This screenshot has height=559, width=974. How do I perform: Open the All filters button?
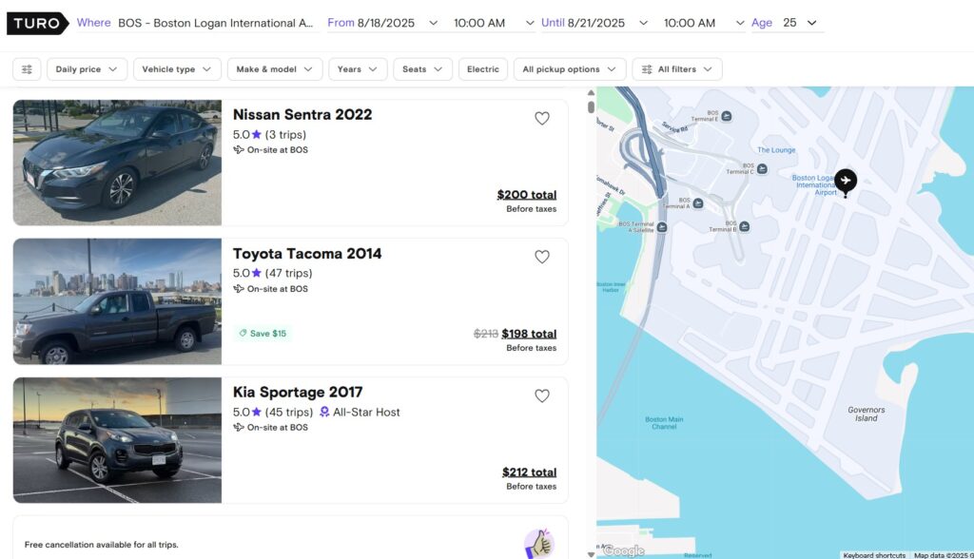[x=676, y=69]
